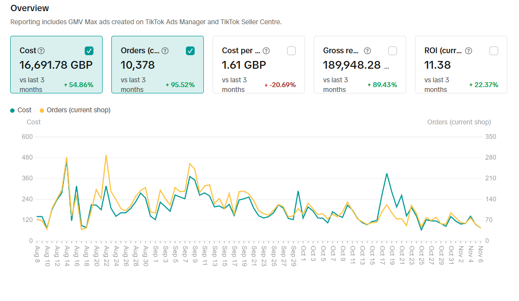
Task: Click the teal Cost legend dot
Action: coord(12,110)
